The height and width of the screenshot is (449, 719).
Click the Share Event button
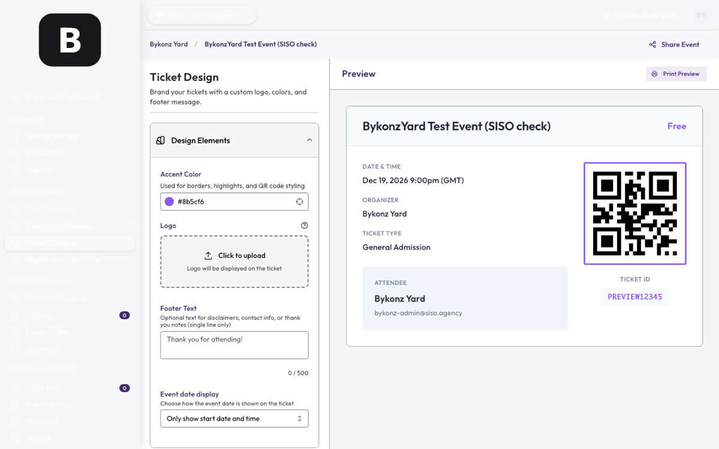point(674,44)
